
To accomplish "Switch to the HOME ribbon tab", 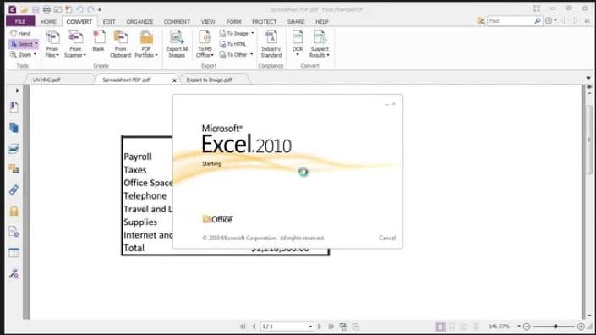I will click(x=49, y=22).
